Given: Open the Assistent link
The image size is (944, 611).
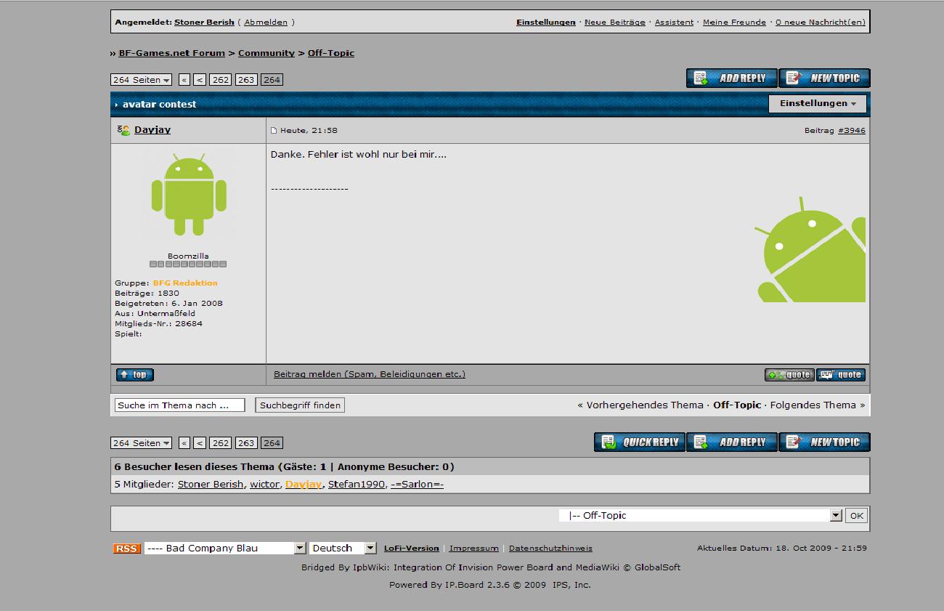Looking at the screenshot, I should pos(674,23).
